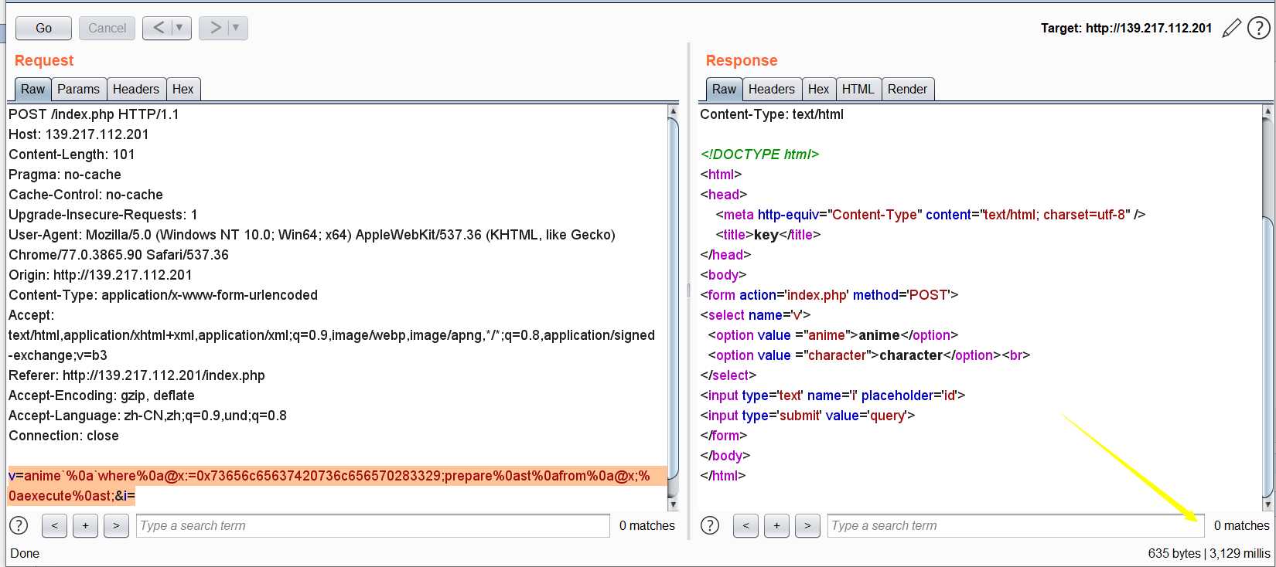Click the request pane scrollbar thumb

tap(673, 297)
